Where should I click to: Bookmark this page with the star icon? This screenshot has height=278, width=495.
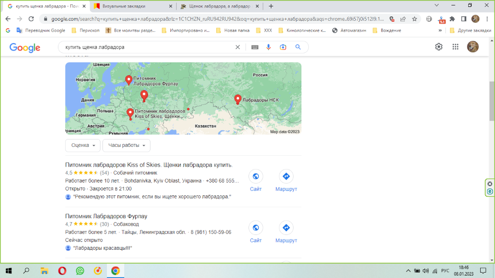414,19
